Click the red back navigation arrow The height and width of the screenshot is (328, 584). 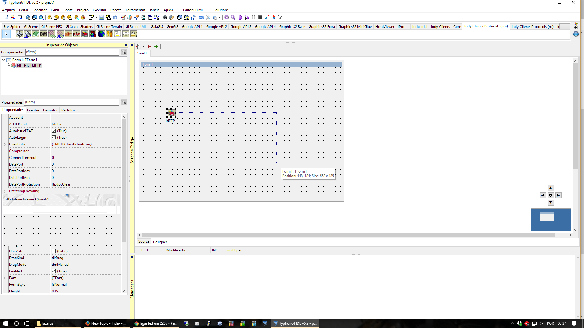pyautogui.click(x=149, y=46)
